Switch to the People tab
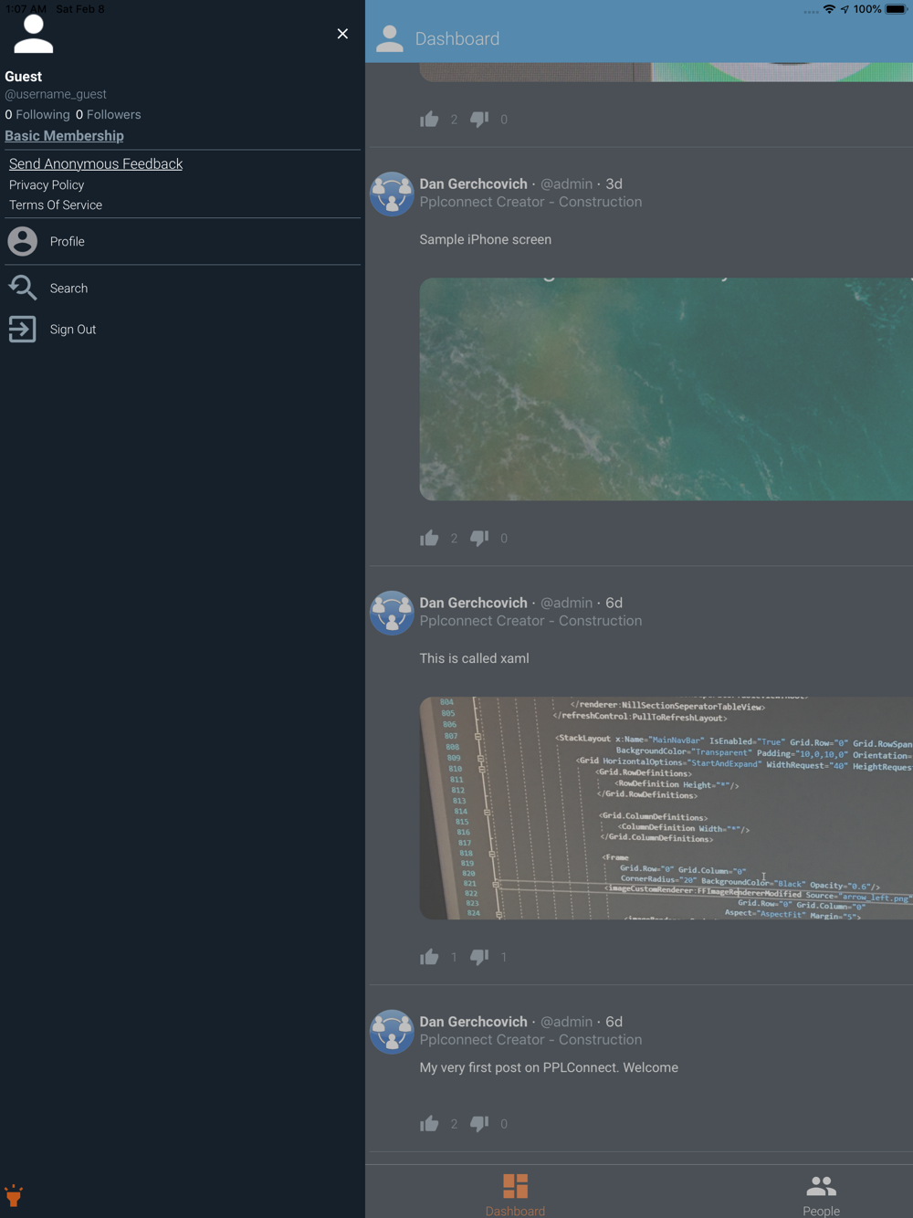The height and width of the screenshot is (1218, 913). click(821, 1194)
